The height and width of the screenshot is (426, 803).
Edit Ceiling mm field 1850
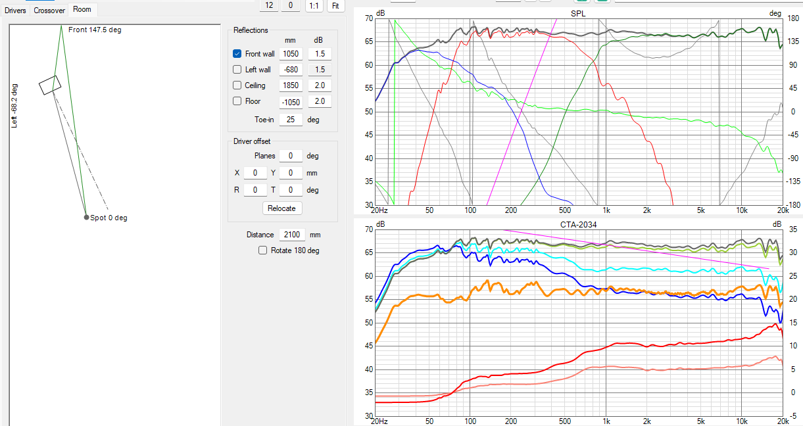tap(291, 85)
